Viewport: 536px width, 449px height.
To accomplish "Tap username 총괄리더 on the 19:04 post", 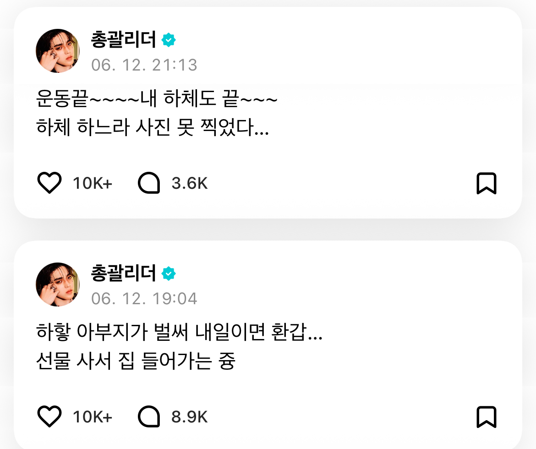I will point(124,274).
